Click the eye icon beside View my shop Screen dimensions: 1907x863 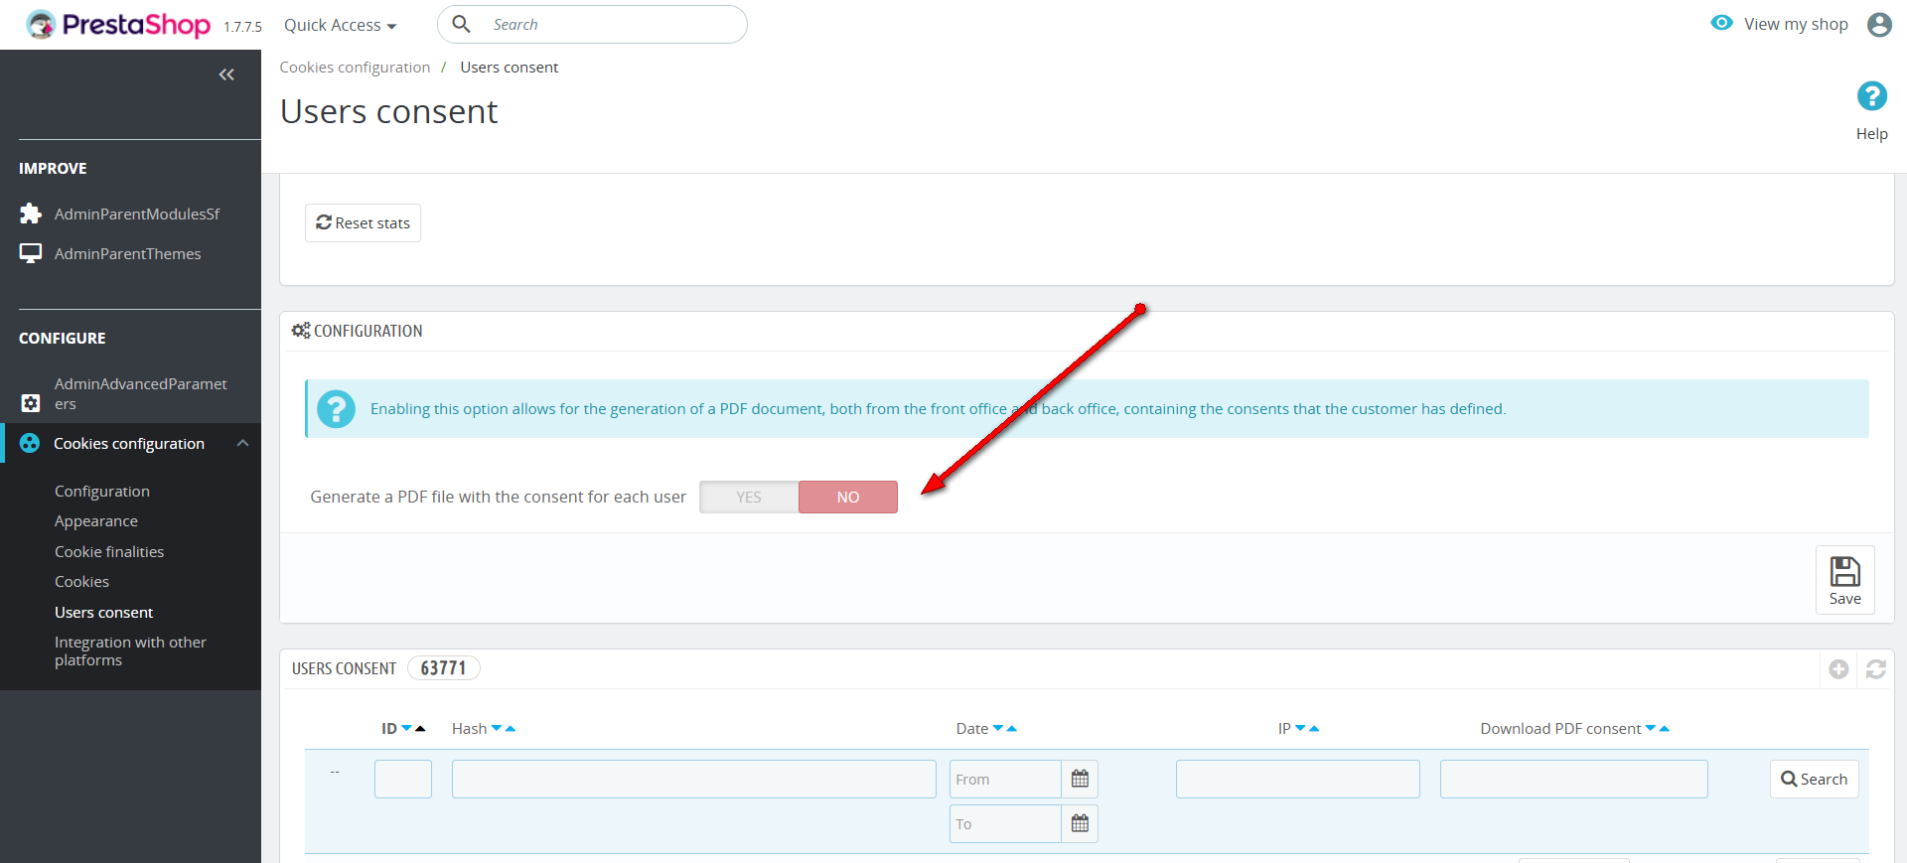coord(1721,23)
